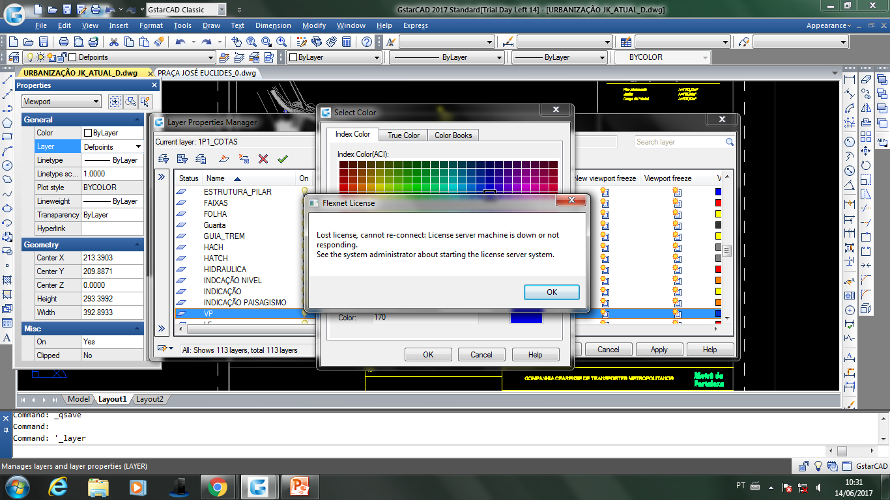Toggle New viewport freeze for ESTRUTURA_PILAR layer
The height and width of the screenshot is (500, 890).
pos(605,191)
